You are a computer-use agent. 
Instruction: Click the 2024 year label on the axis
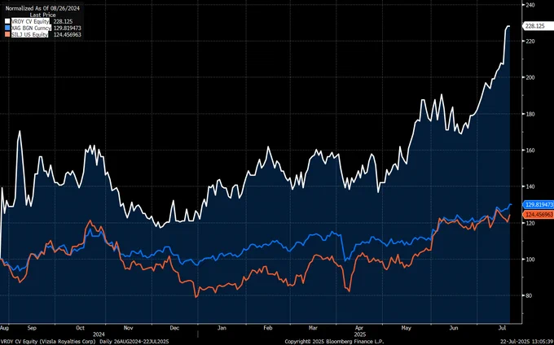click(x=99, y=334)
